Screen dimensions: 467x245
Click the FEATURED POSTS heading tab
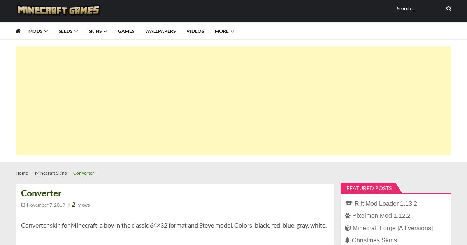tap(369, 188)
